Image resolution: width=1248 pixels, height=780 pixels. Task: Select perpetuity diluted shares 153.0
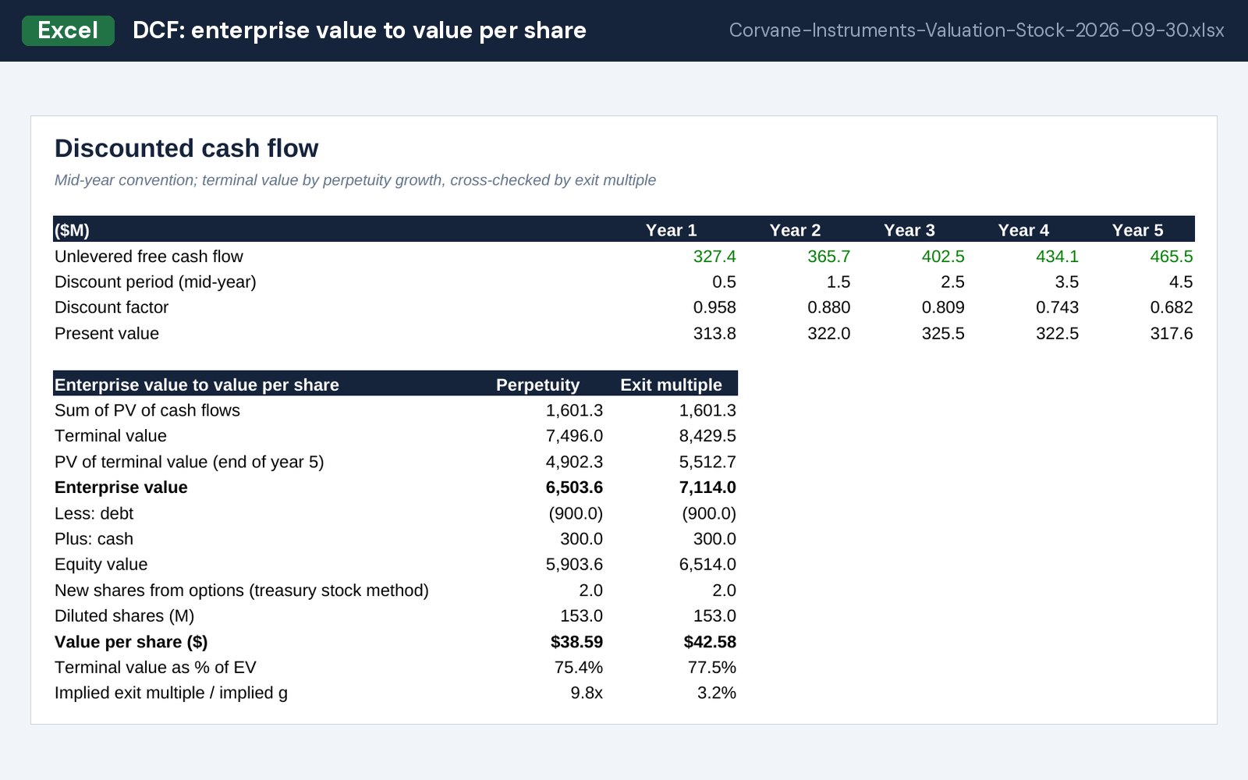pos(581,615)
